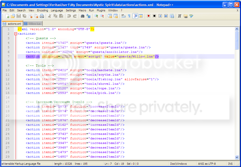Click the vertical scrollbar down arrow
Viewport: 241px width, 167px height.
click(237, 157)
